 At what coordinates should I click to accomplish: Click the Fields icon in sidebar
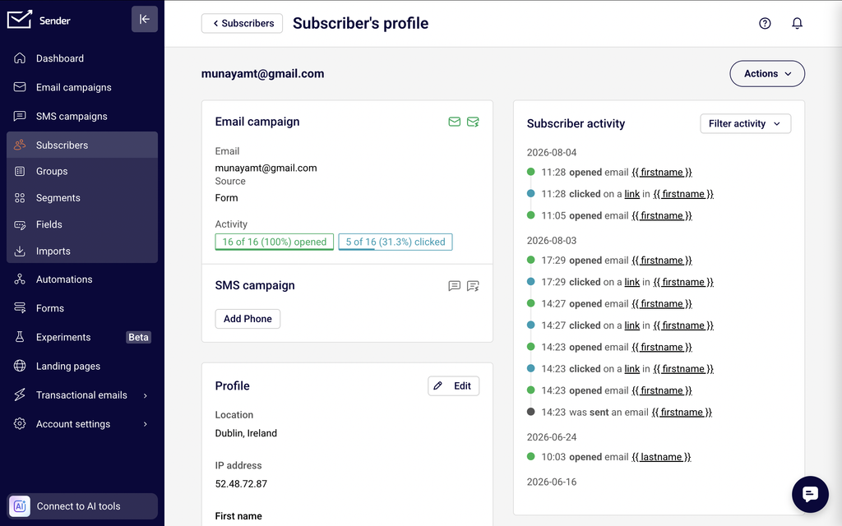(20, 225)
